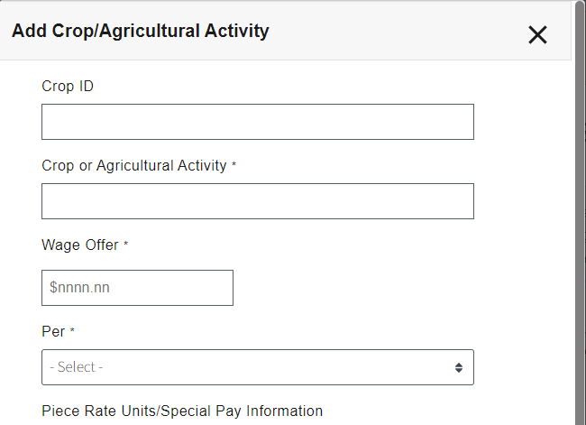Click the up-down arrow icon in Per select
This screenshot has width=586, height=425.
point(458,367)
